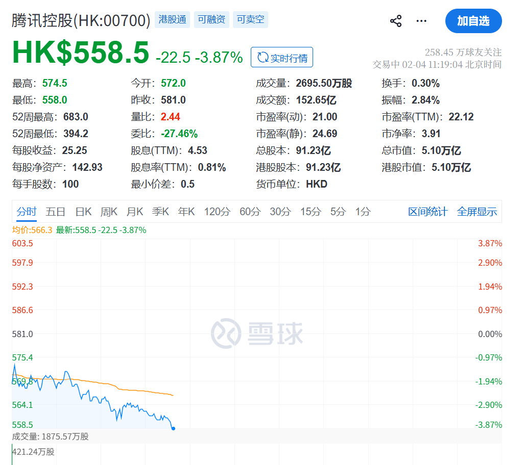Image resolution: width=524 pixels, height=465 pixels.
Task: Open the 月K candlestick view
Action: 134,211
